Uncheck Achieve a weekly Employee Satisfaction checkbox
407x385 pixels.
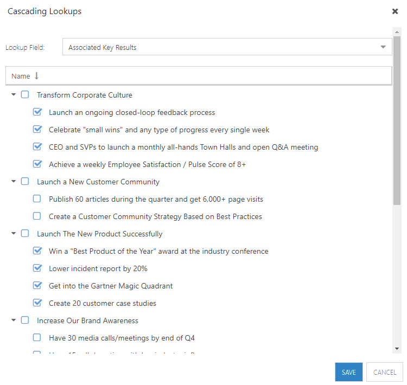point(37,164)
